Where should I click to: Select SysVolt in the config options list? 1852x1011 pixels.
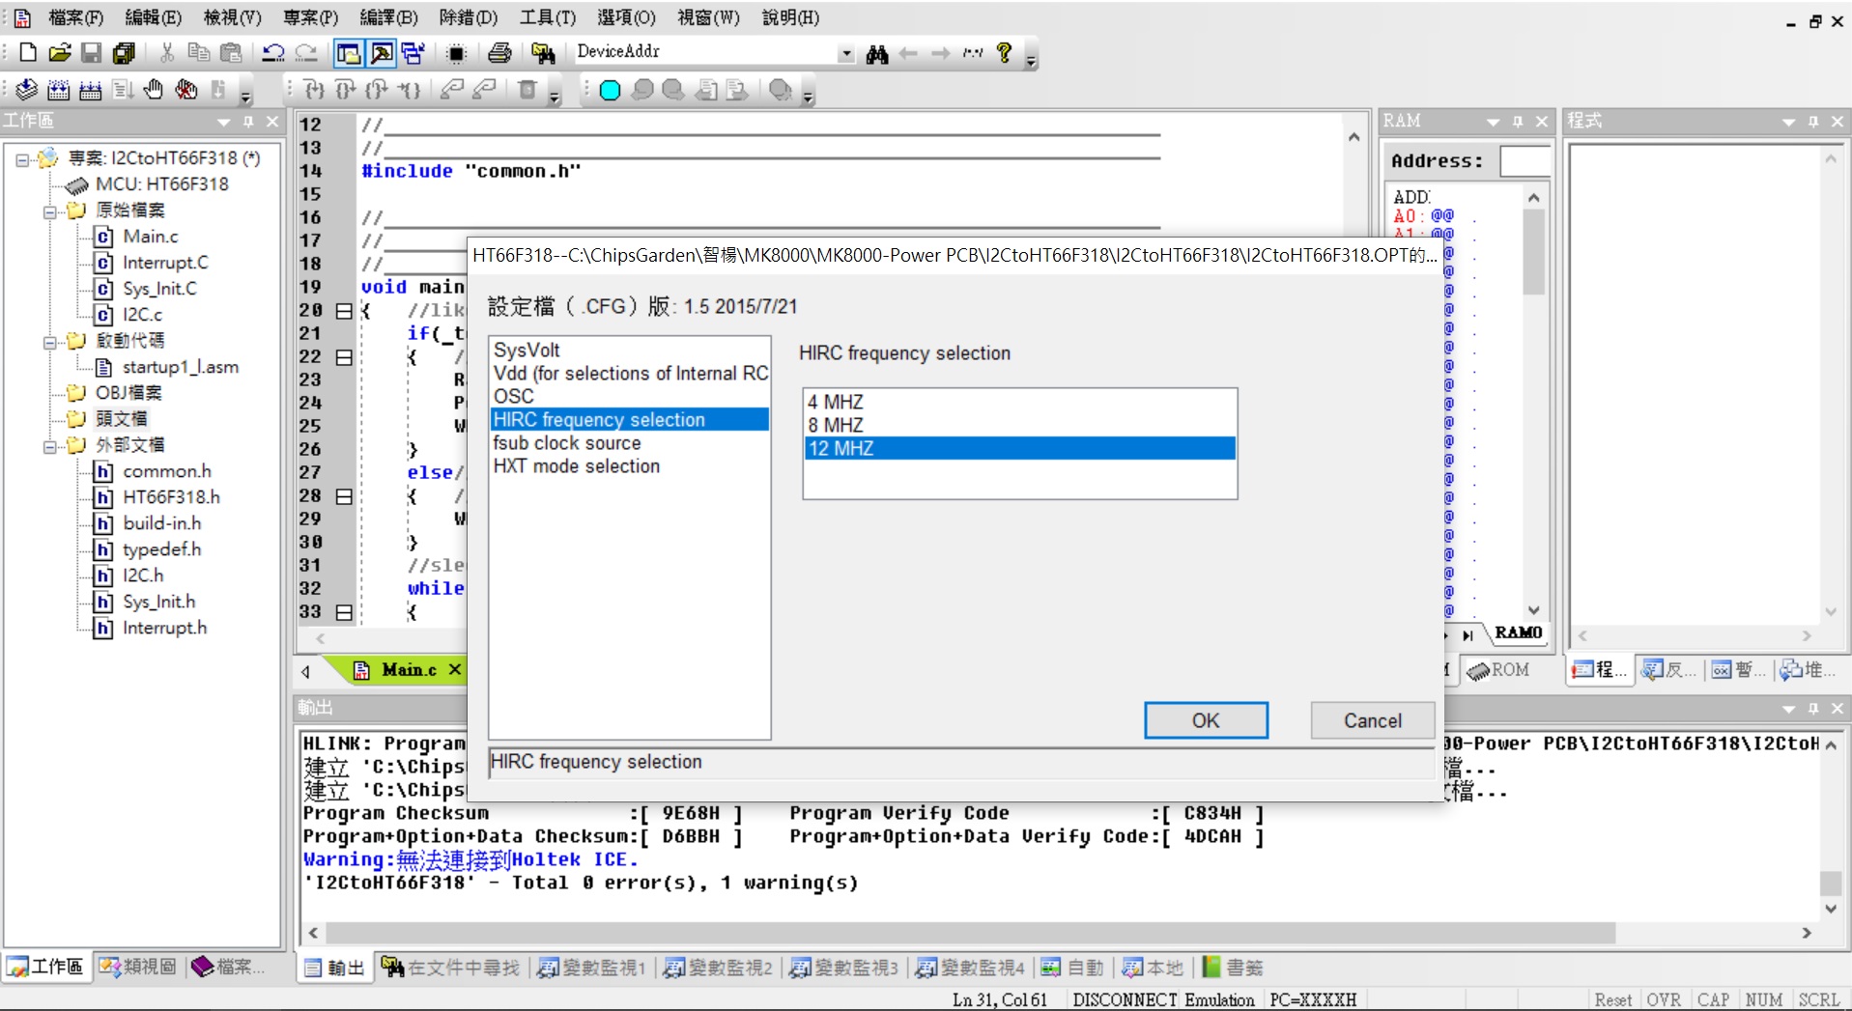tap(630, 350)
